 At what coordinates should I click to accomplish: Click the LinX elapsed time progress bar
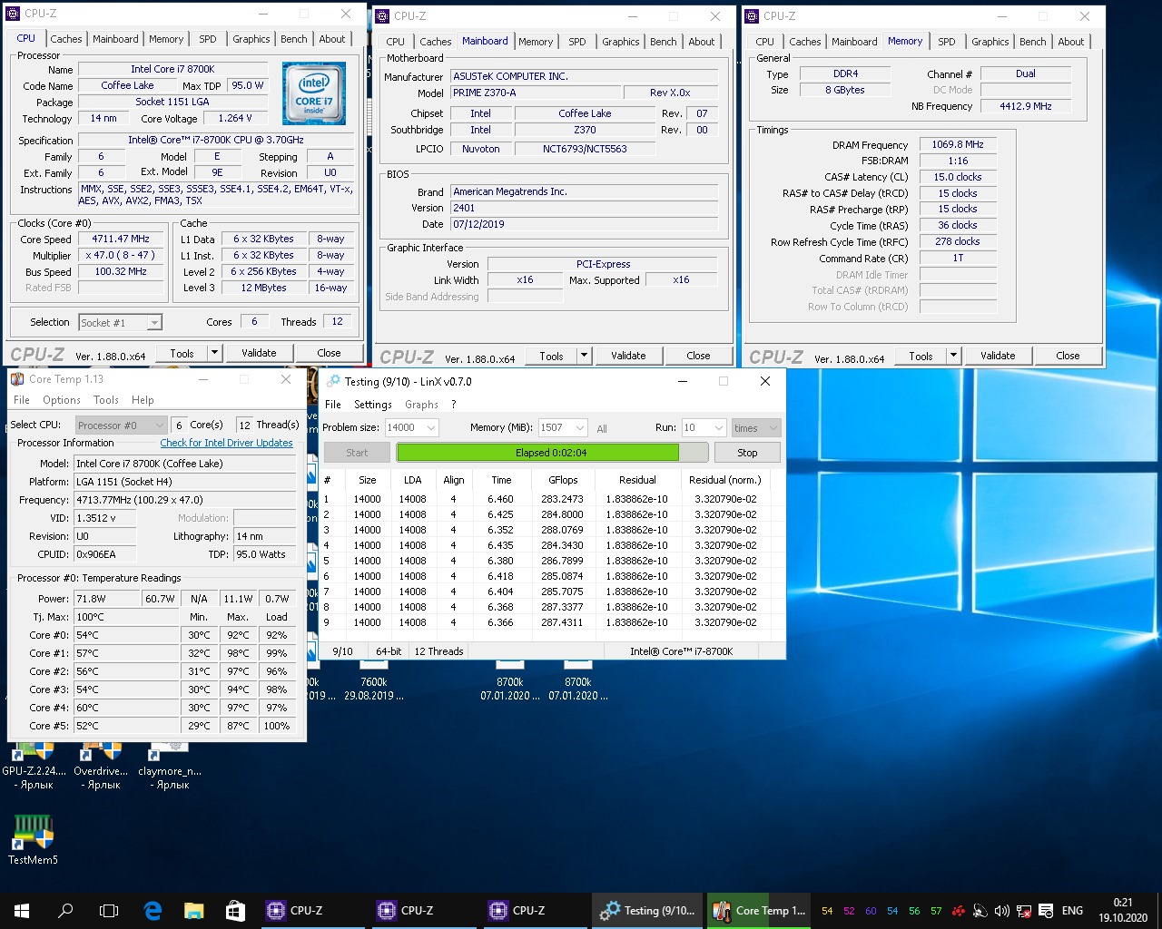pos(552,453)
